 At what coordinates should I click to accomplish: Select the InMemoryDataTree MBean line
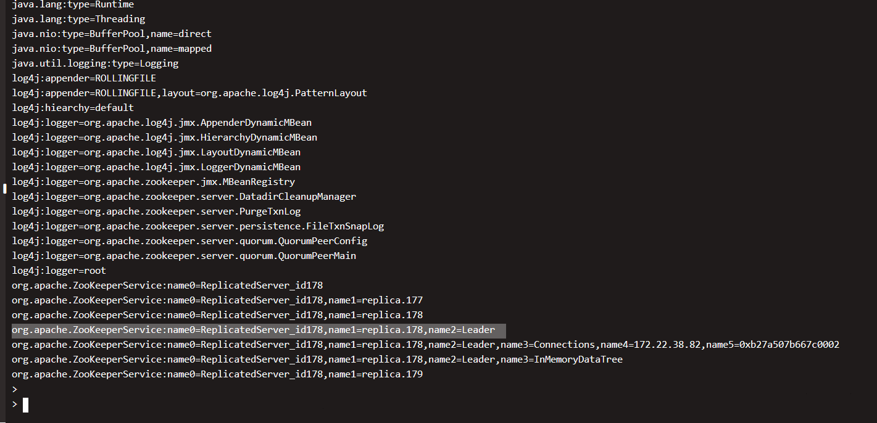(x=317, y=359)
